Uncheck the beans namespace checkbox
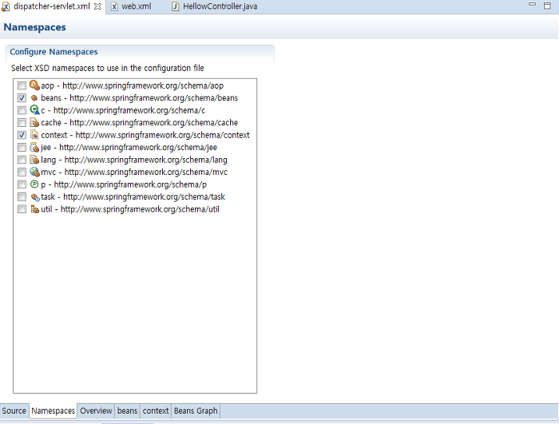 (22, 97)
